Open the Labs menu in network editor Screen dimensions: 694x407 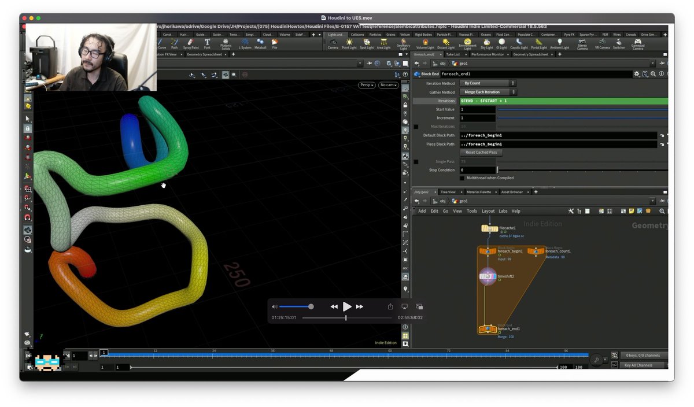[503, 211]
